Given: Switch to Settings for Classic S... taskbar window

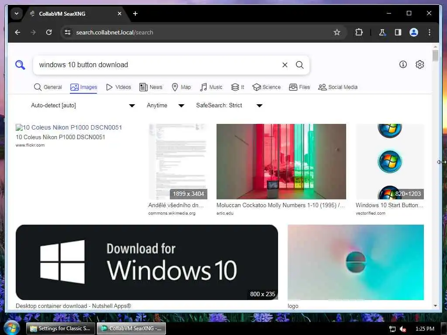Looking at the screenshot, I should click(x=60, y=328).
